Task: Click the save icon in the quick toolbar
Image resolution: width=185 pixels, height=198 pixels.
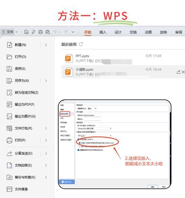Action: [x=26, y=32]
